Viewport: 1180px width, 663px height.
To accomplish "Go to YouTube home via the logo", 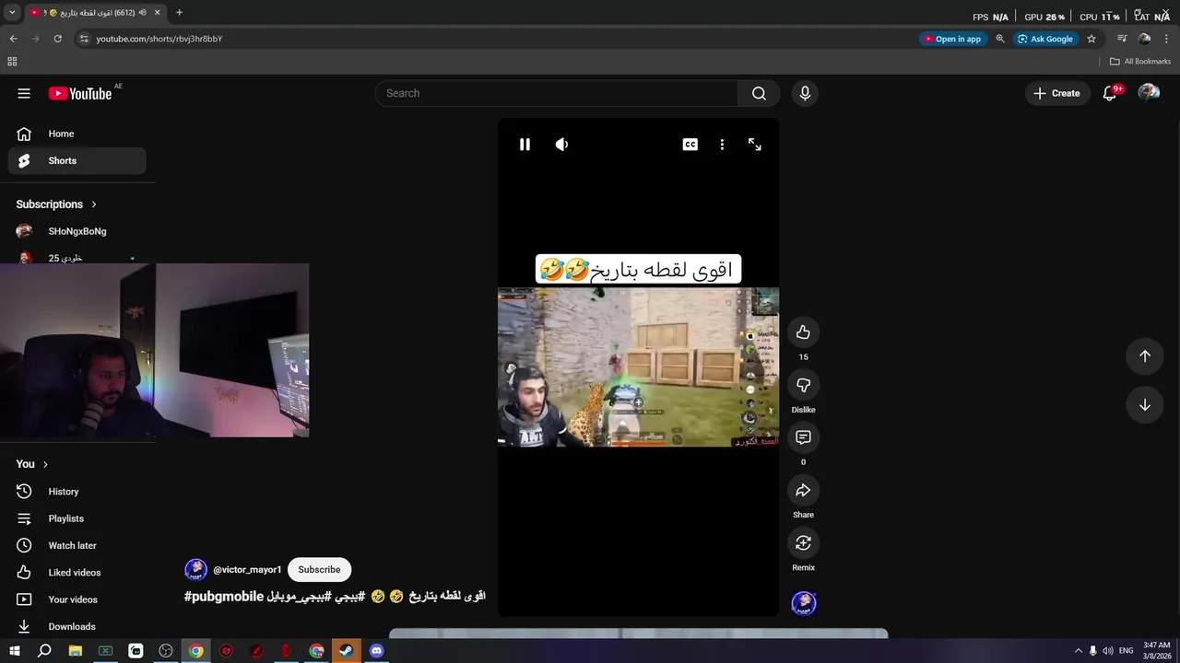I will [80, 93].
